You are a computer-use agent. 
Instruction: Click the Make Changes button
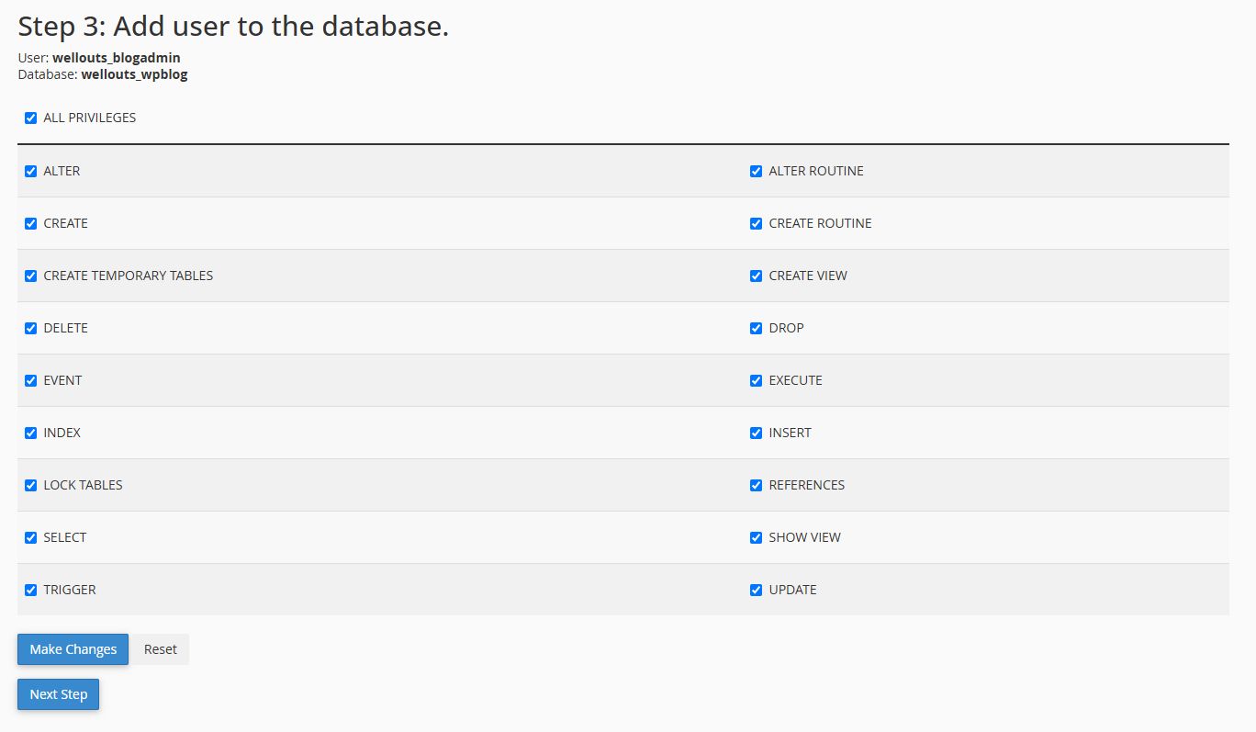[x=73, y=649]
